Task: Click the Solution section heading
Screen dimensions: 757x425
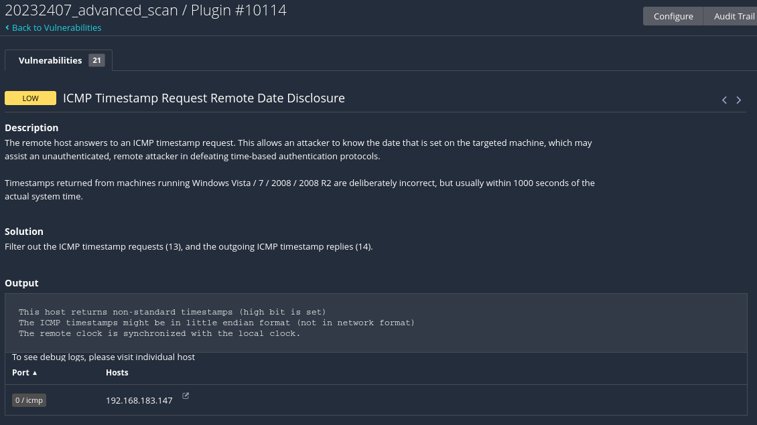Action: click(24, 232)
